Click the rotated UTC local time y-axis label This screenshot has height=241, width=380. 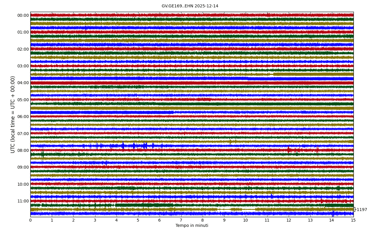click(13, 114)
